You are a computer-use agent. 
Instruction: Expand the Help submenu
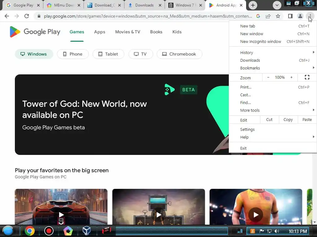[x=273, y=137]
